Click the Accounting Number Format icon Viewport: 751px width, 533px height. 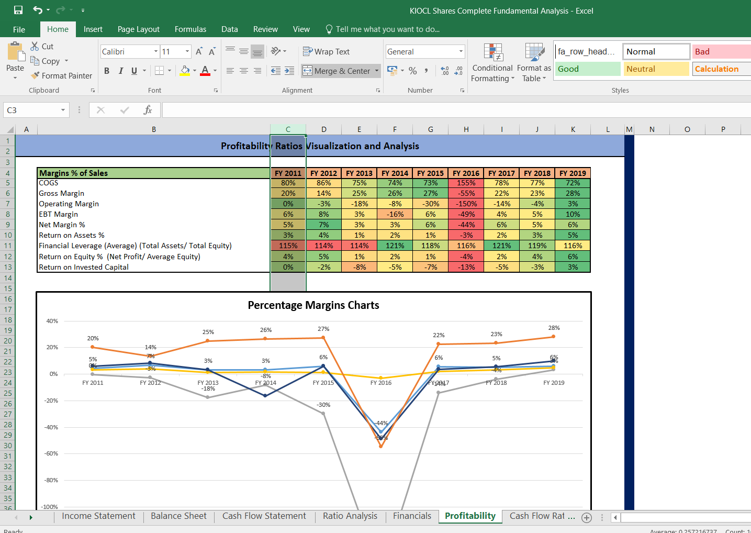pyautogui.click(x=392, y=70)
